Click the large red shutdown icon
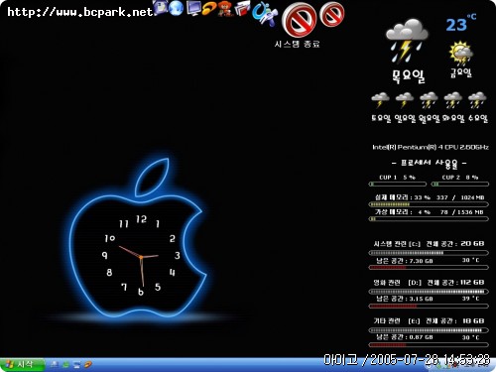 299,20
